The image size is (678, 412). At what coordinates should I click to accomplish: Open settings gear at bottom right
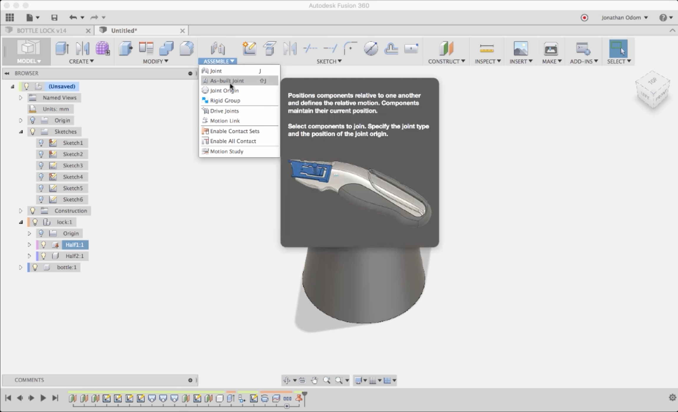tap(672, 398)
